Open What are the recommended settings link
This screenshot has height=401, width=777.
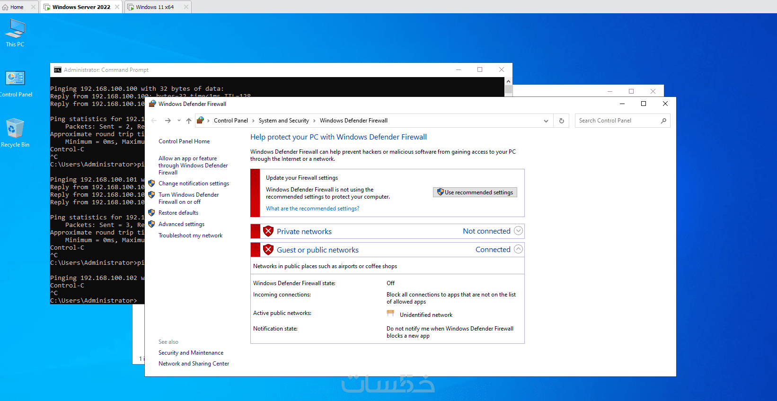(312, 209)
